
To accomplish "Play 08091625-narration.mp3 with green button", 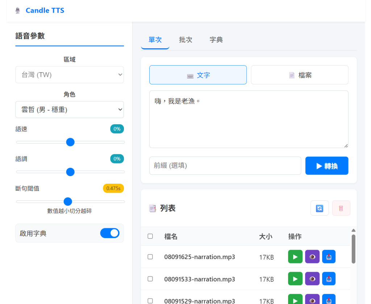I will click(295, 257).
